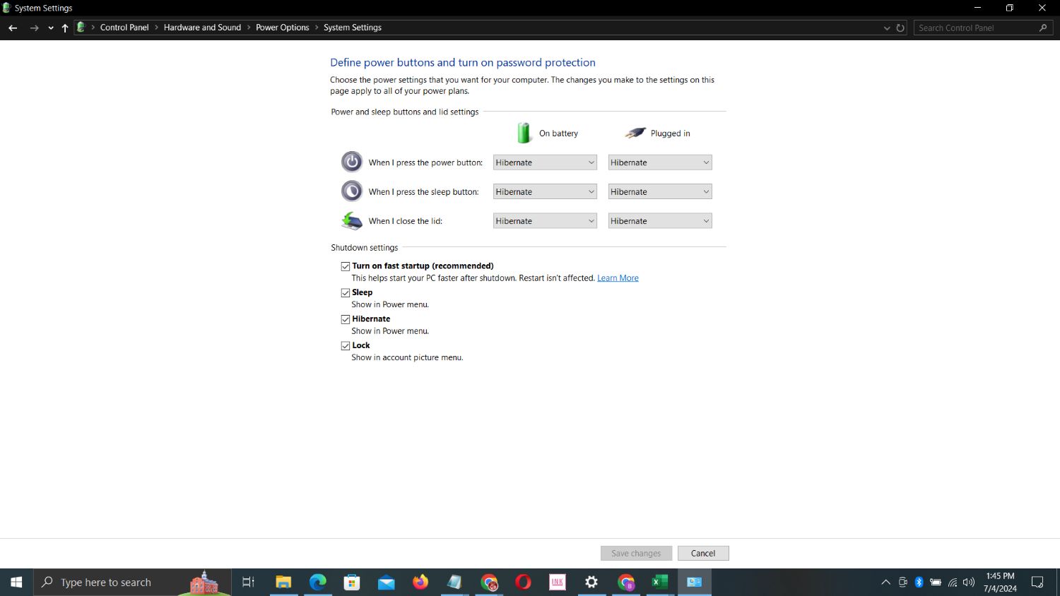1060x596 pixels.
Task: Launch Microsoft Edge from taskbar
Action: point(318,582)
